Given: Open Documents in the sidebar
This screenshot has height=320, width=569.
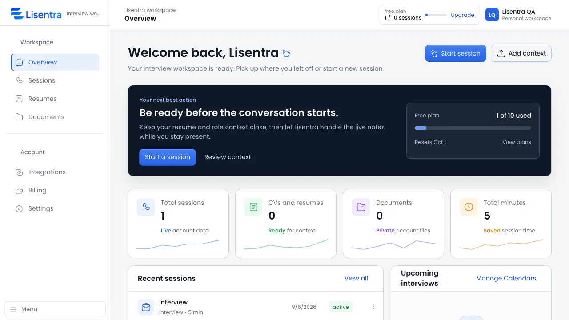Looking at the screenshot, I should tap(55, 117).
